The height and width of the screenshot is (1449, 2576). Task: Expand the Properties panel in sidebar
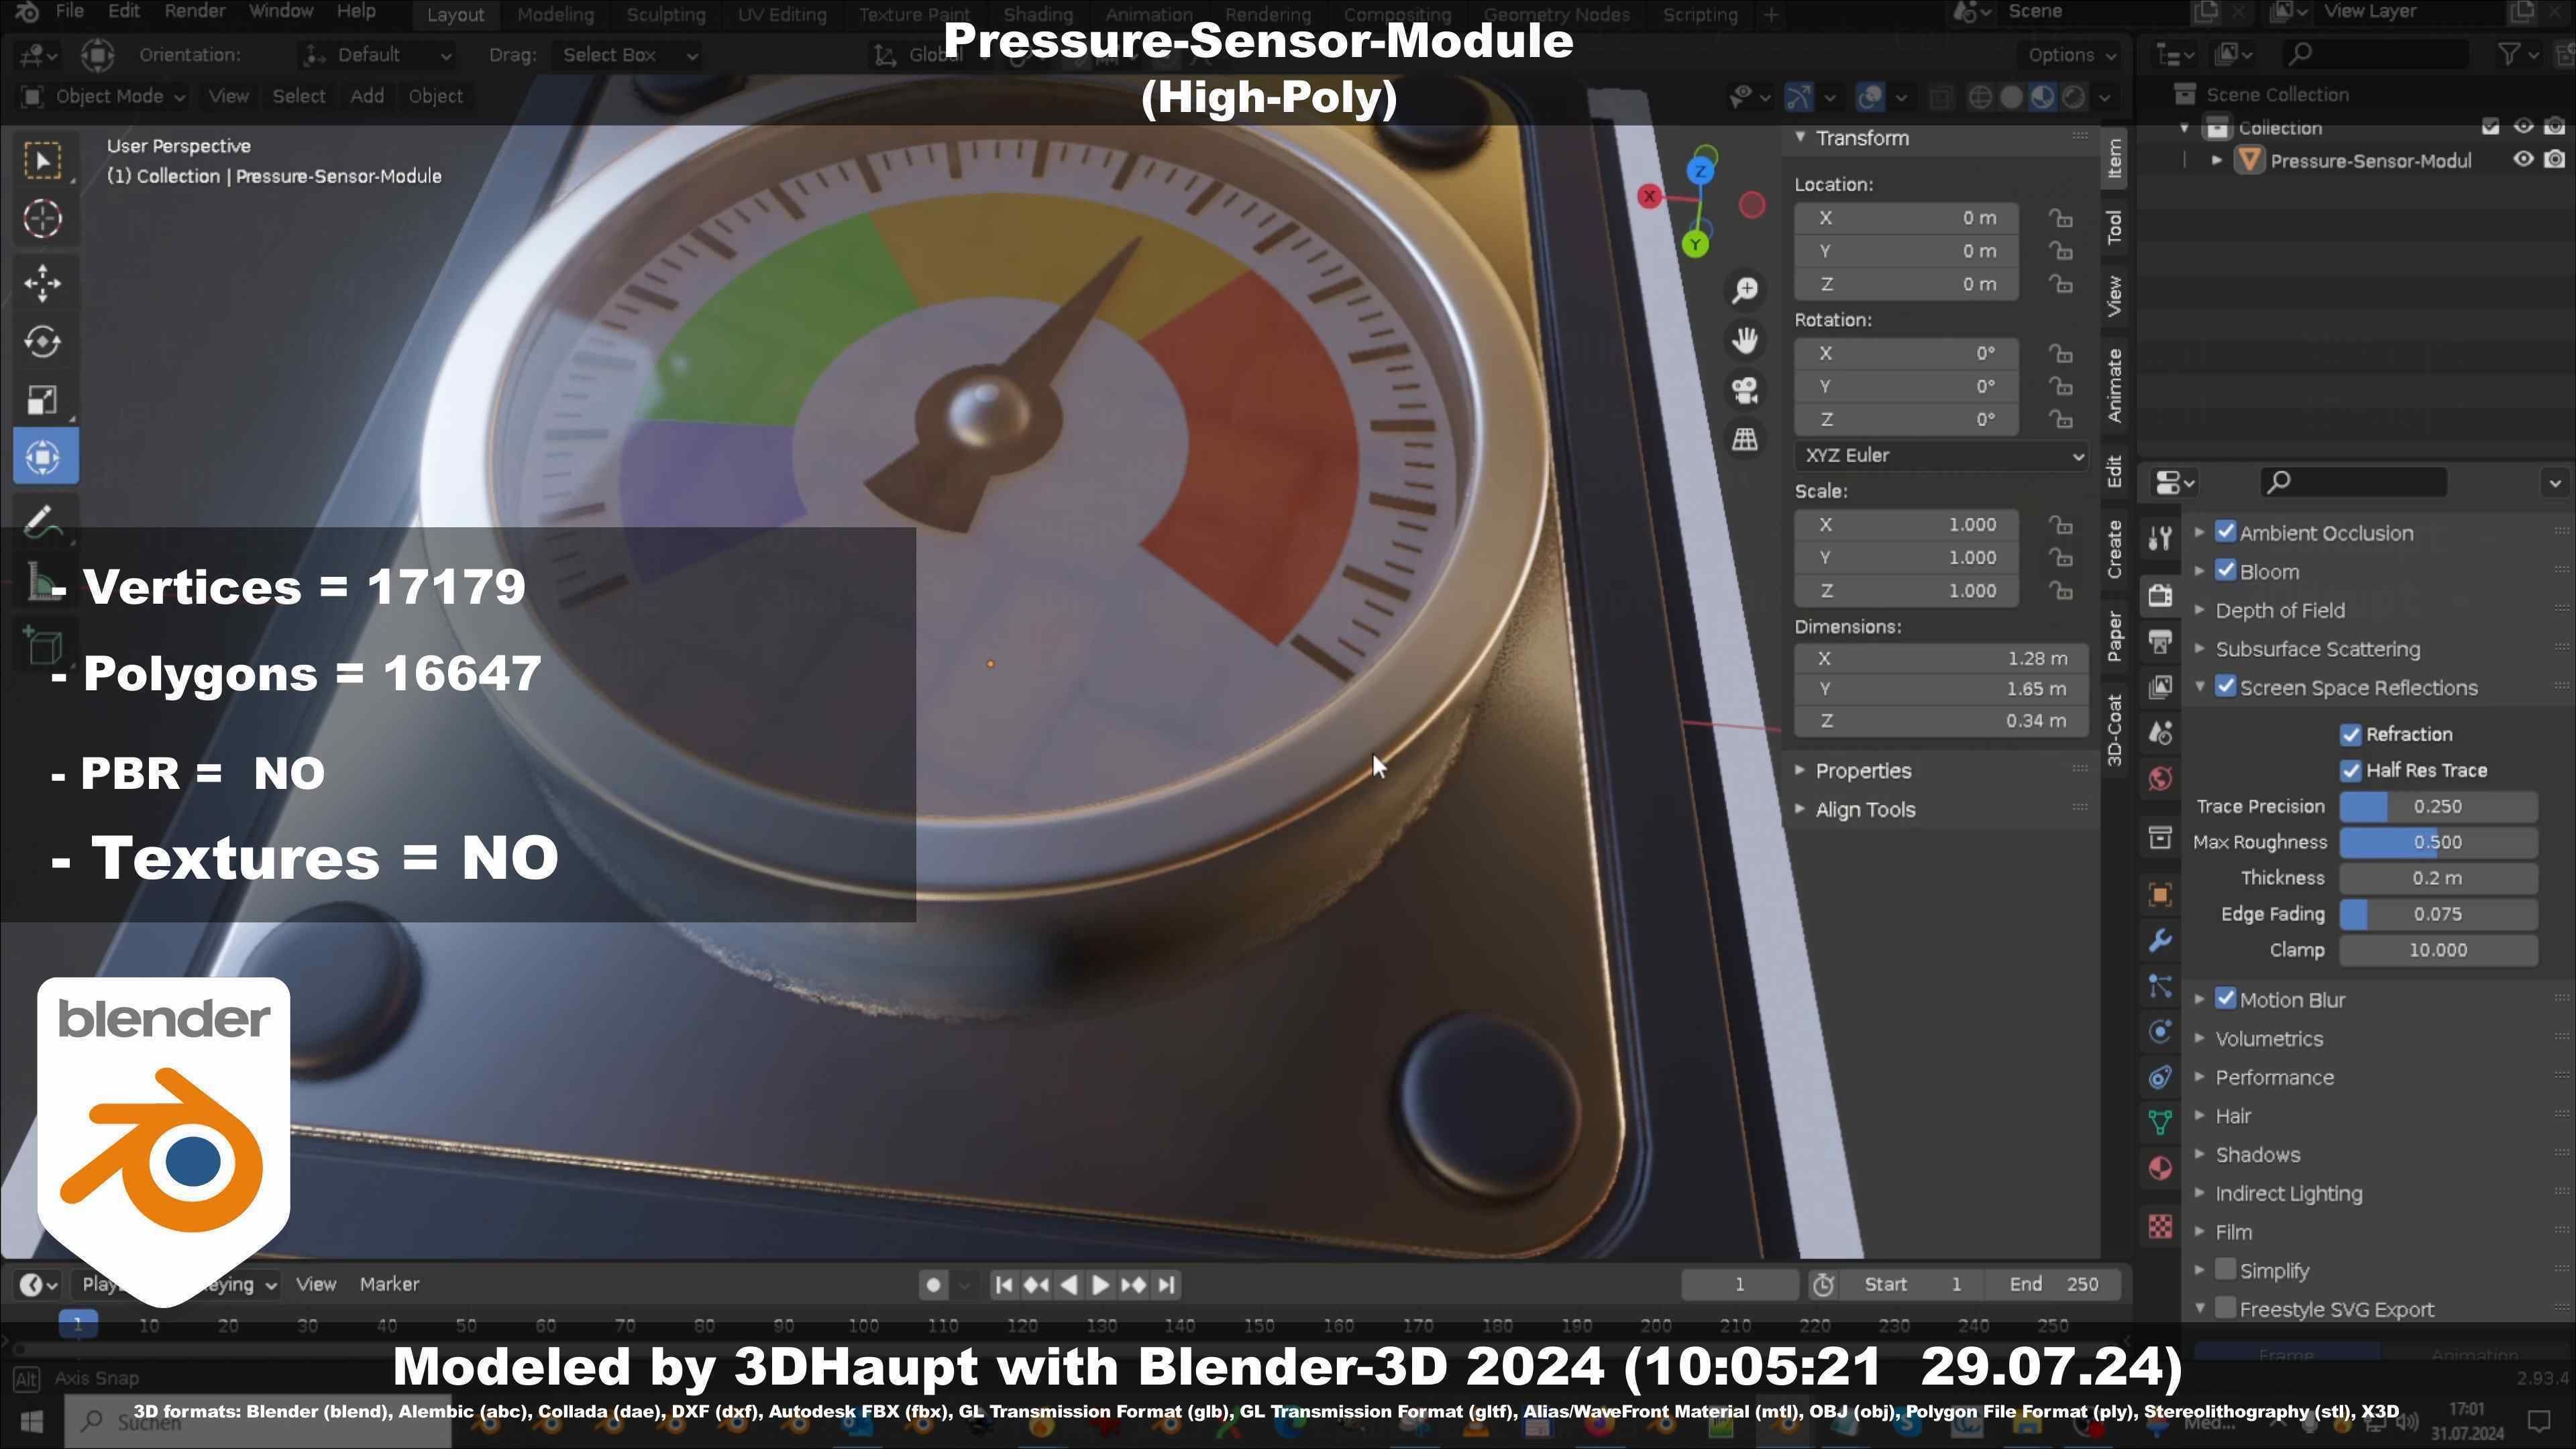pos(1863,771)
